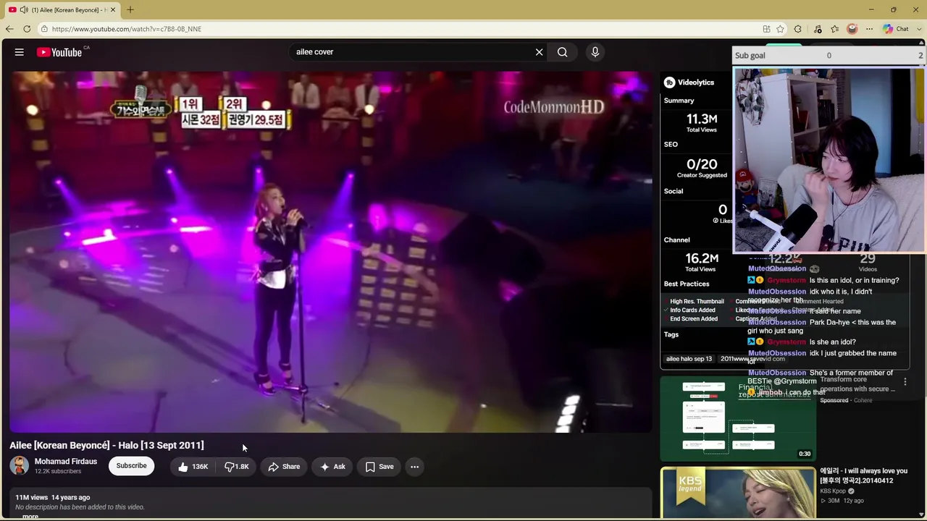Save the video to a playlist

point(379,467)
